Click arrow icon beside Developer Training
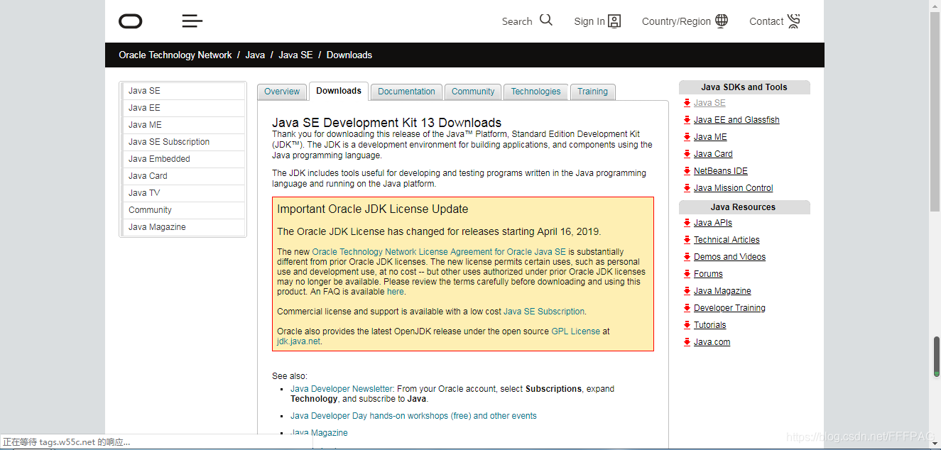The image size is (941, 450). coord(687,308)
